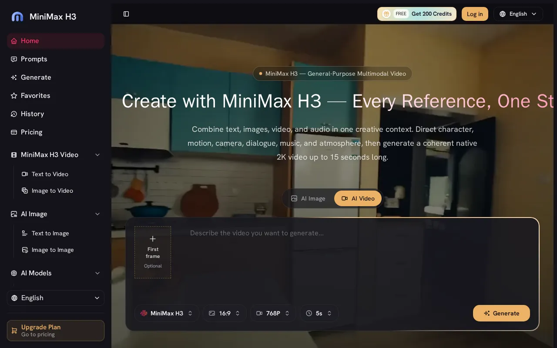Open the 16:9 aspect ratio dropdown
Viewport: 557px width, 348px height.
[x=225, y=313]
